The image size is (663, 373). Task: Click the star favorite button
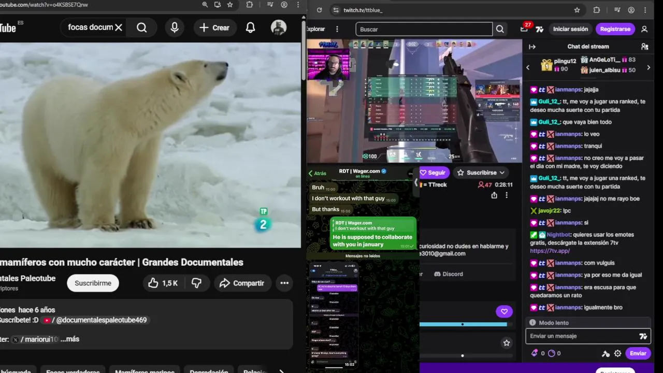tap(507, 342)
